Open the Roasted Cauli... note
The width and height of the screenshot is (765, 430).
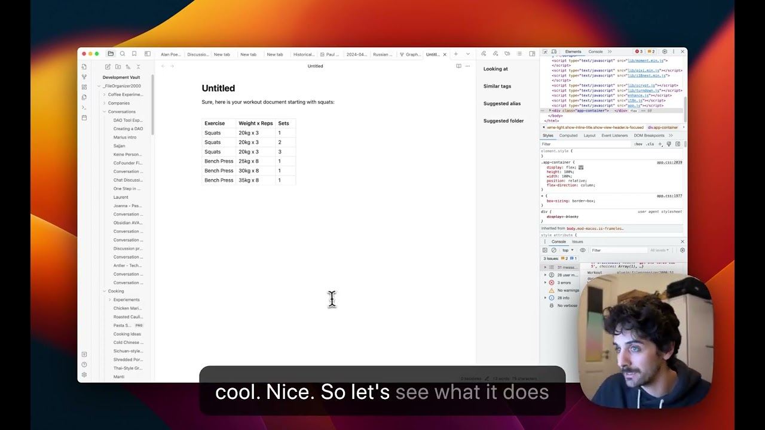coord(128,317)
